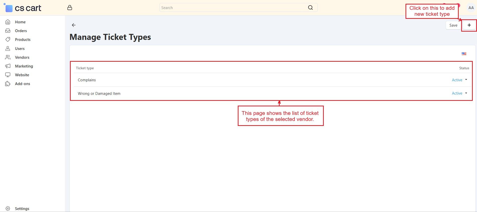
Task: Click the back arrow icon
Action: point(73,25)
